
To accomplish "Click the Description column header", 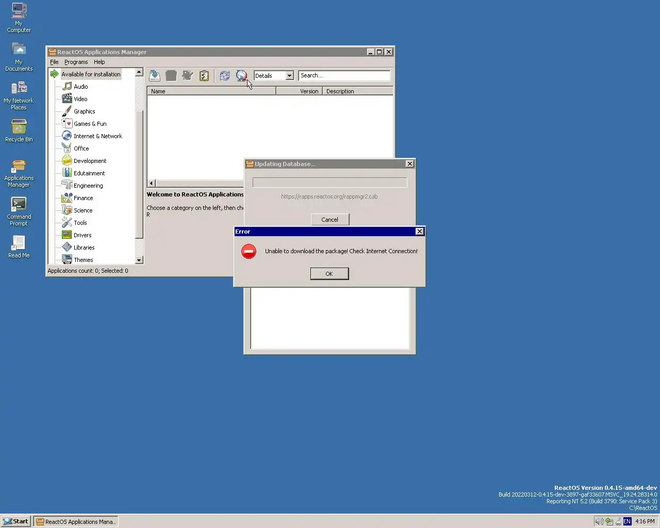I will click(358, 91).
